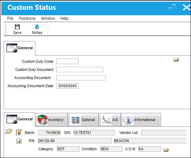Click the BEACON description field
Screen dimensions: 191x158
point(150,141)
